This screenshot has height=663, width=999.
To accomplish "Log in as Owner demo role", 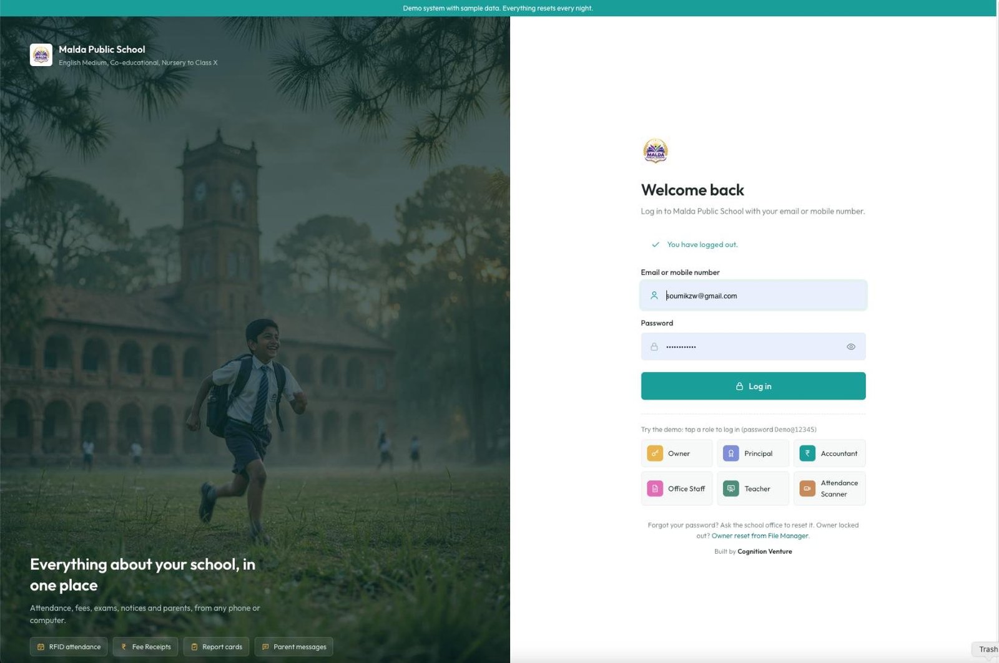I will tap(676, 453).
